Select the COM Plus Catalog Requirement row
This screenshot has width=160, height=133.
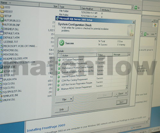click(x=92, y=79)
